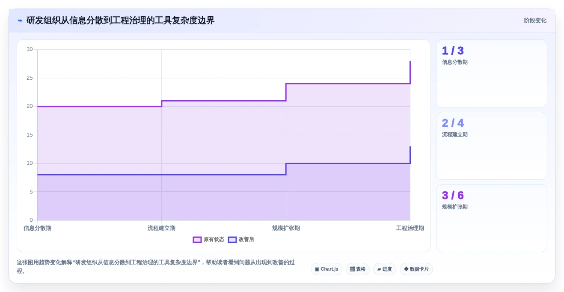Open the 规模扩张期 3 / 6 card
The image size is (564, 292).
(492, 218)
